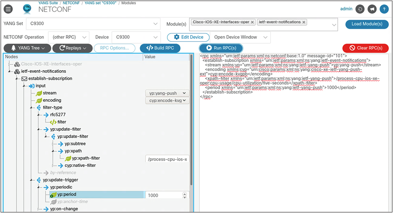Open the Replays dropdown button
The height and width of the screenshot is (213, 393).
[x=73, y=48]
